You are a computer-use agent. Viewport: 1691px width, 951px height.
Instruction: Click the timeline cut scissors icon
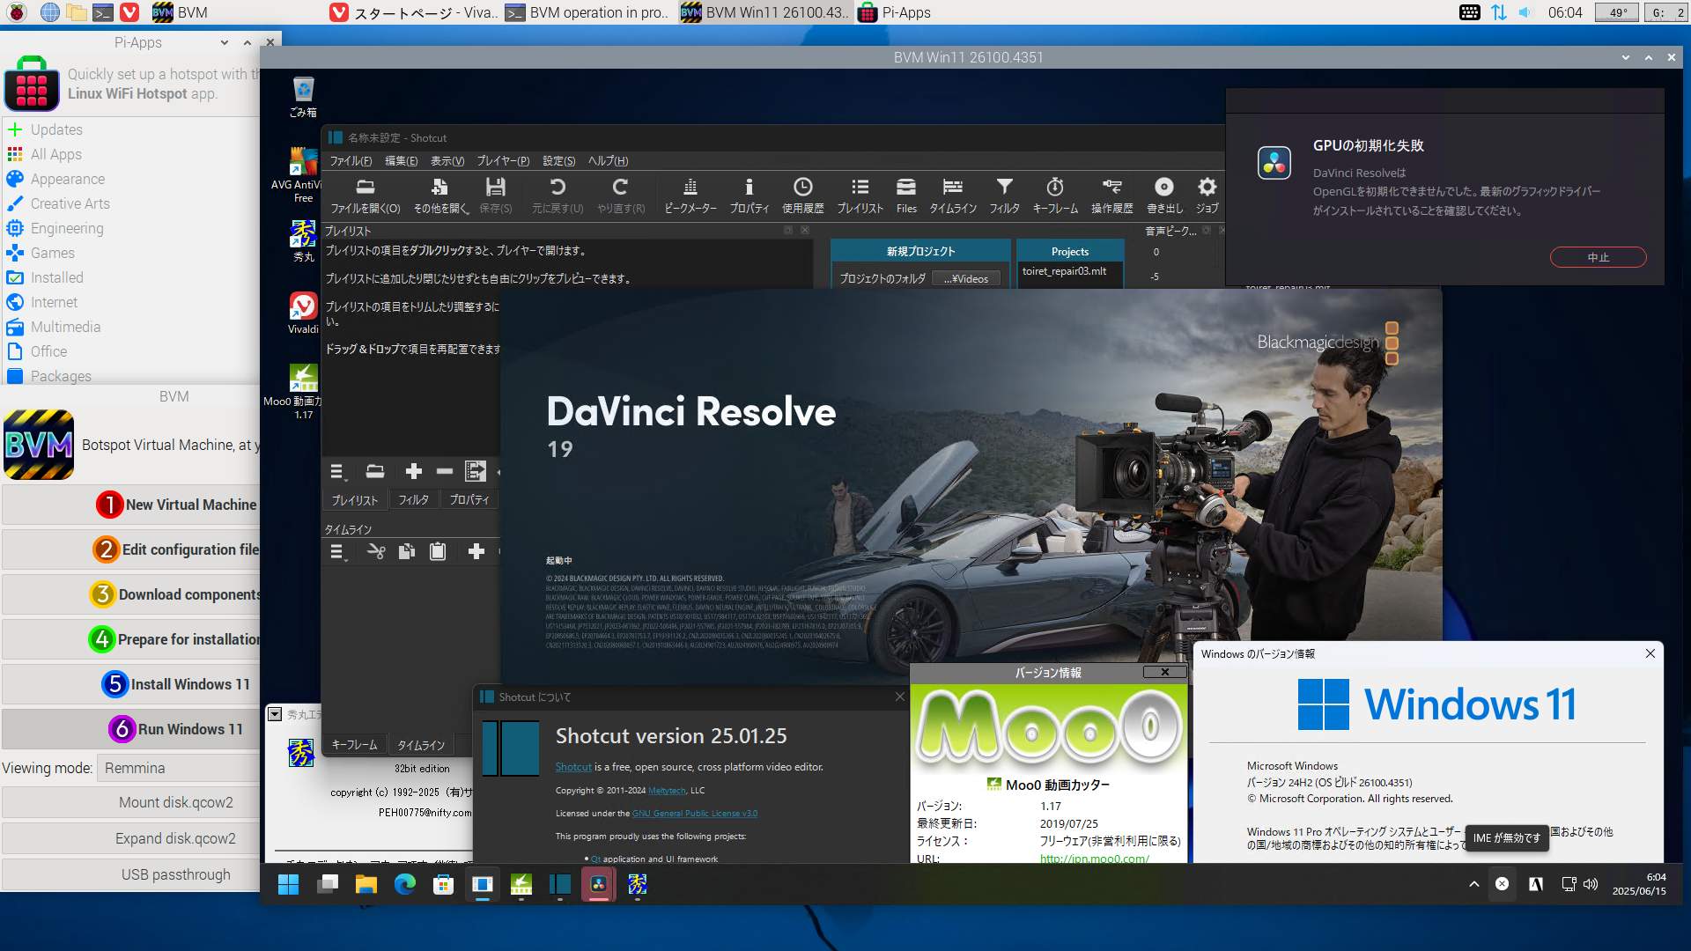click(x=376, y=552)
